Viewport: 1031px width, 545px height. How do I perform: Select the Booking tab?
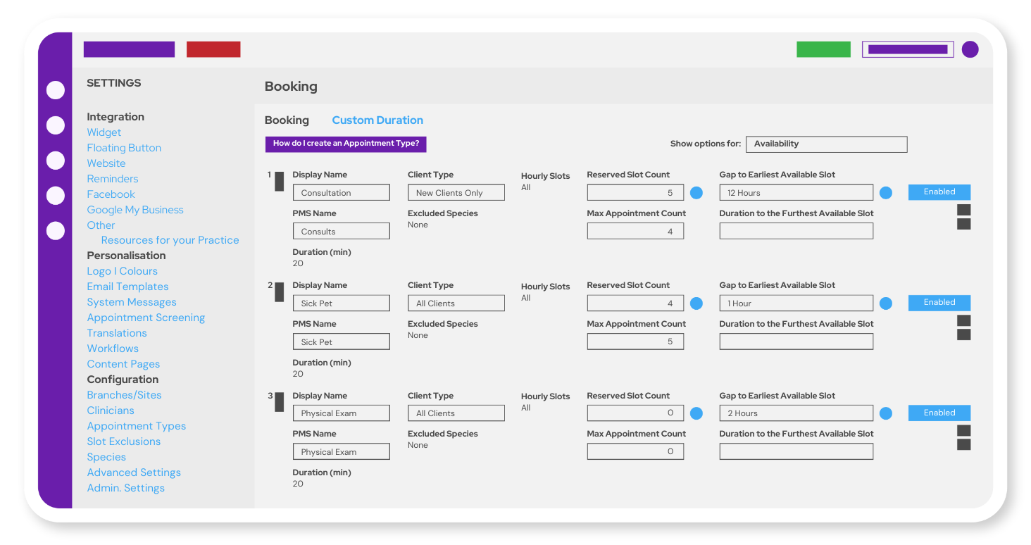(x=287, y=120)
